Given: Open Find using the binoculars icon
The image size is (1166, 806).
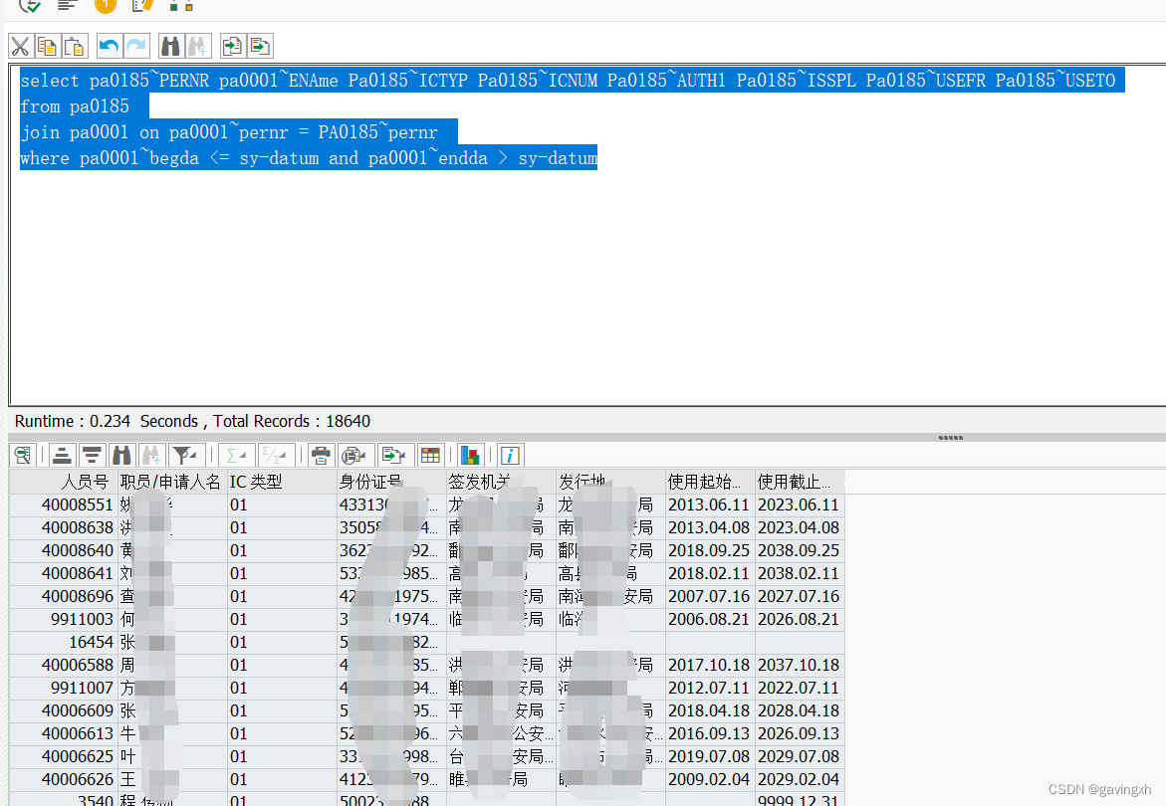Looking at the screenshot, I should tap(169, 46).
